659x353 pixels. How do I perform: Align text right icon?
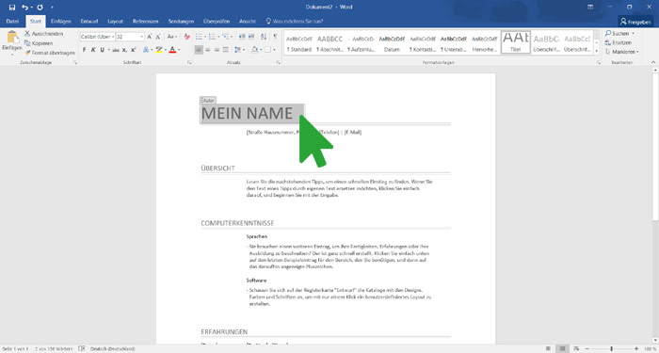[217, 50]
